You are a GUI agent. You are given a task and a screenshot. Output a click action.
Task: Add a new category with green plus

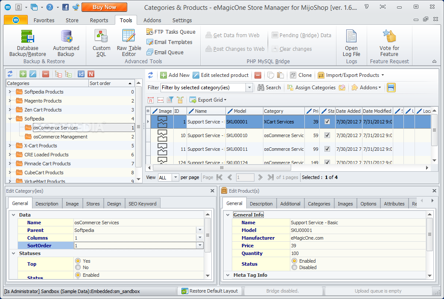(x=23, y=74)
